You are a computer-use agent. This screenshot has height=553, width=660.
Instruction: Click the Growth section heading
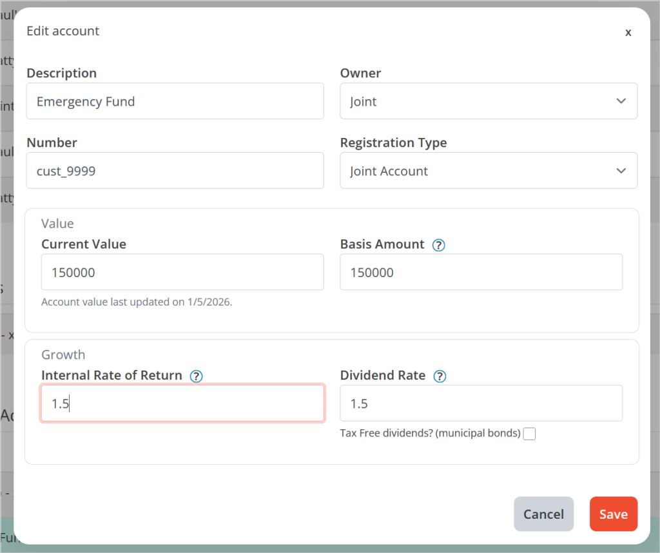coord(63,354)
